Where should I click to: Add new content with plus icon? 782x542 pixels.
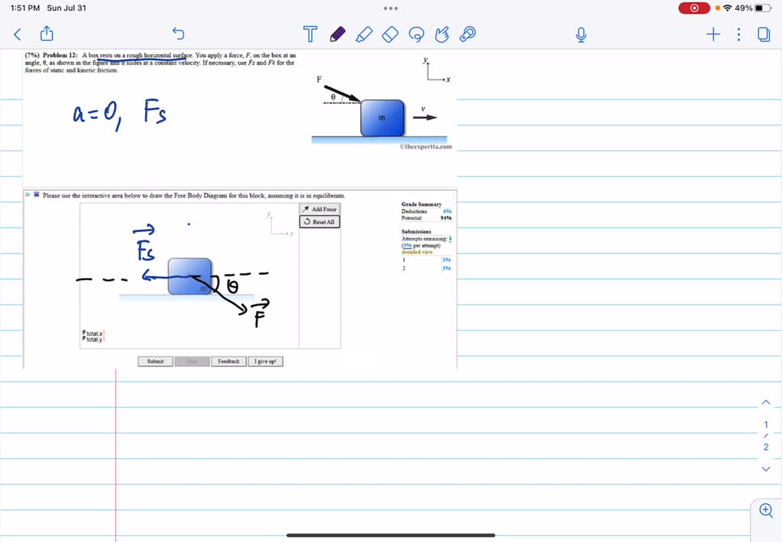click(713, 34)
